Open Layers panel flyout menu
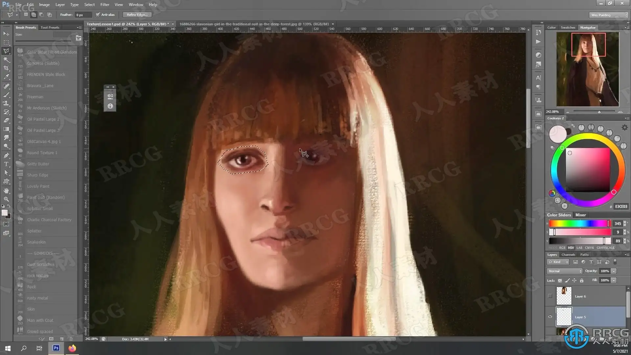631x355 pixels. point(627,254)
